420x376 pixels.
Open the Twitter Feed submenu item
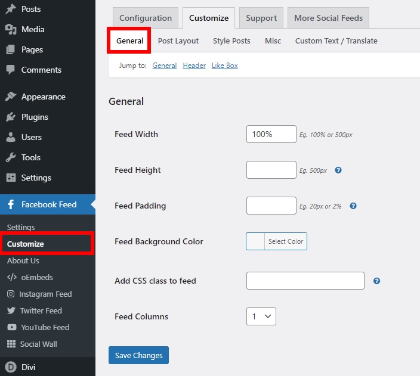pos(41,310)
